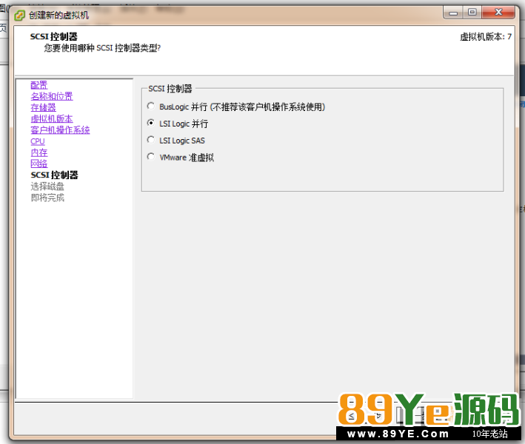525x444 pixels.
Task: Click 您要使用哪种 SCSI 控制器类型 heading text
Action: pos(102,48)
